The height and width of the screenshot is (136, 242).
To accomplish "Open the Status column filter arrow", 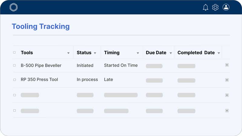I will 95,53.
